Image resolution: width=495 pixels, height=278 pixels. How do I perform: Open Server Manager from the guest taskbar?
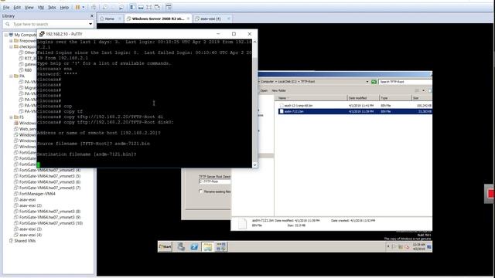click(x=181, y=247)
